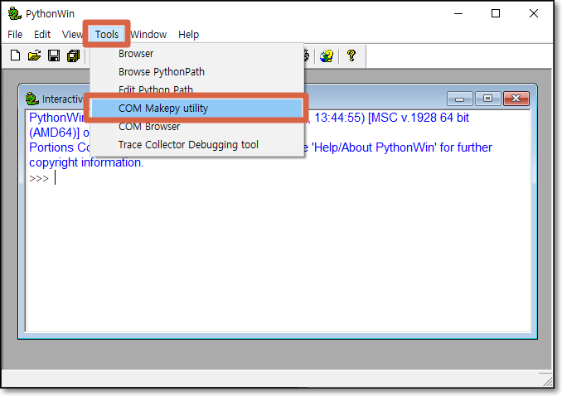This screenshot has width=562, height=396.
Task: Minimize the PythonWin main window
Action: click(458, 13)
